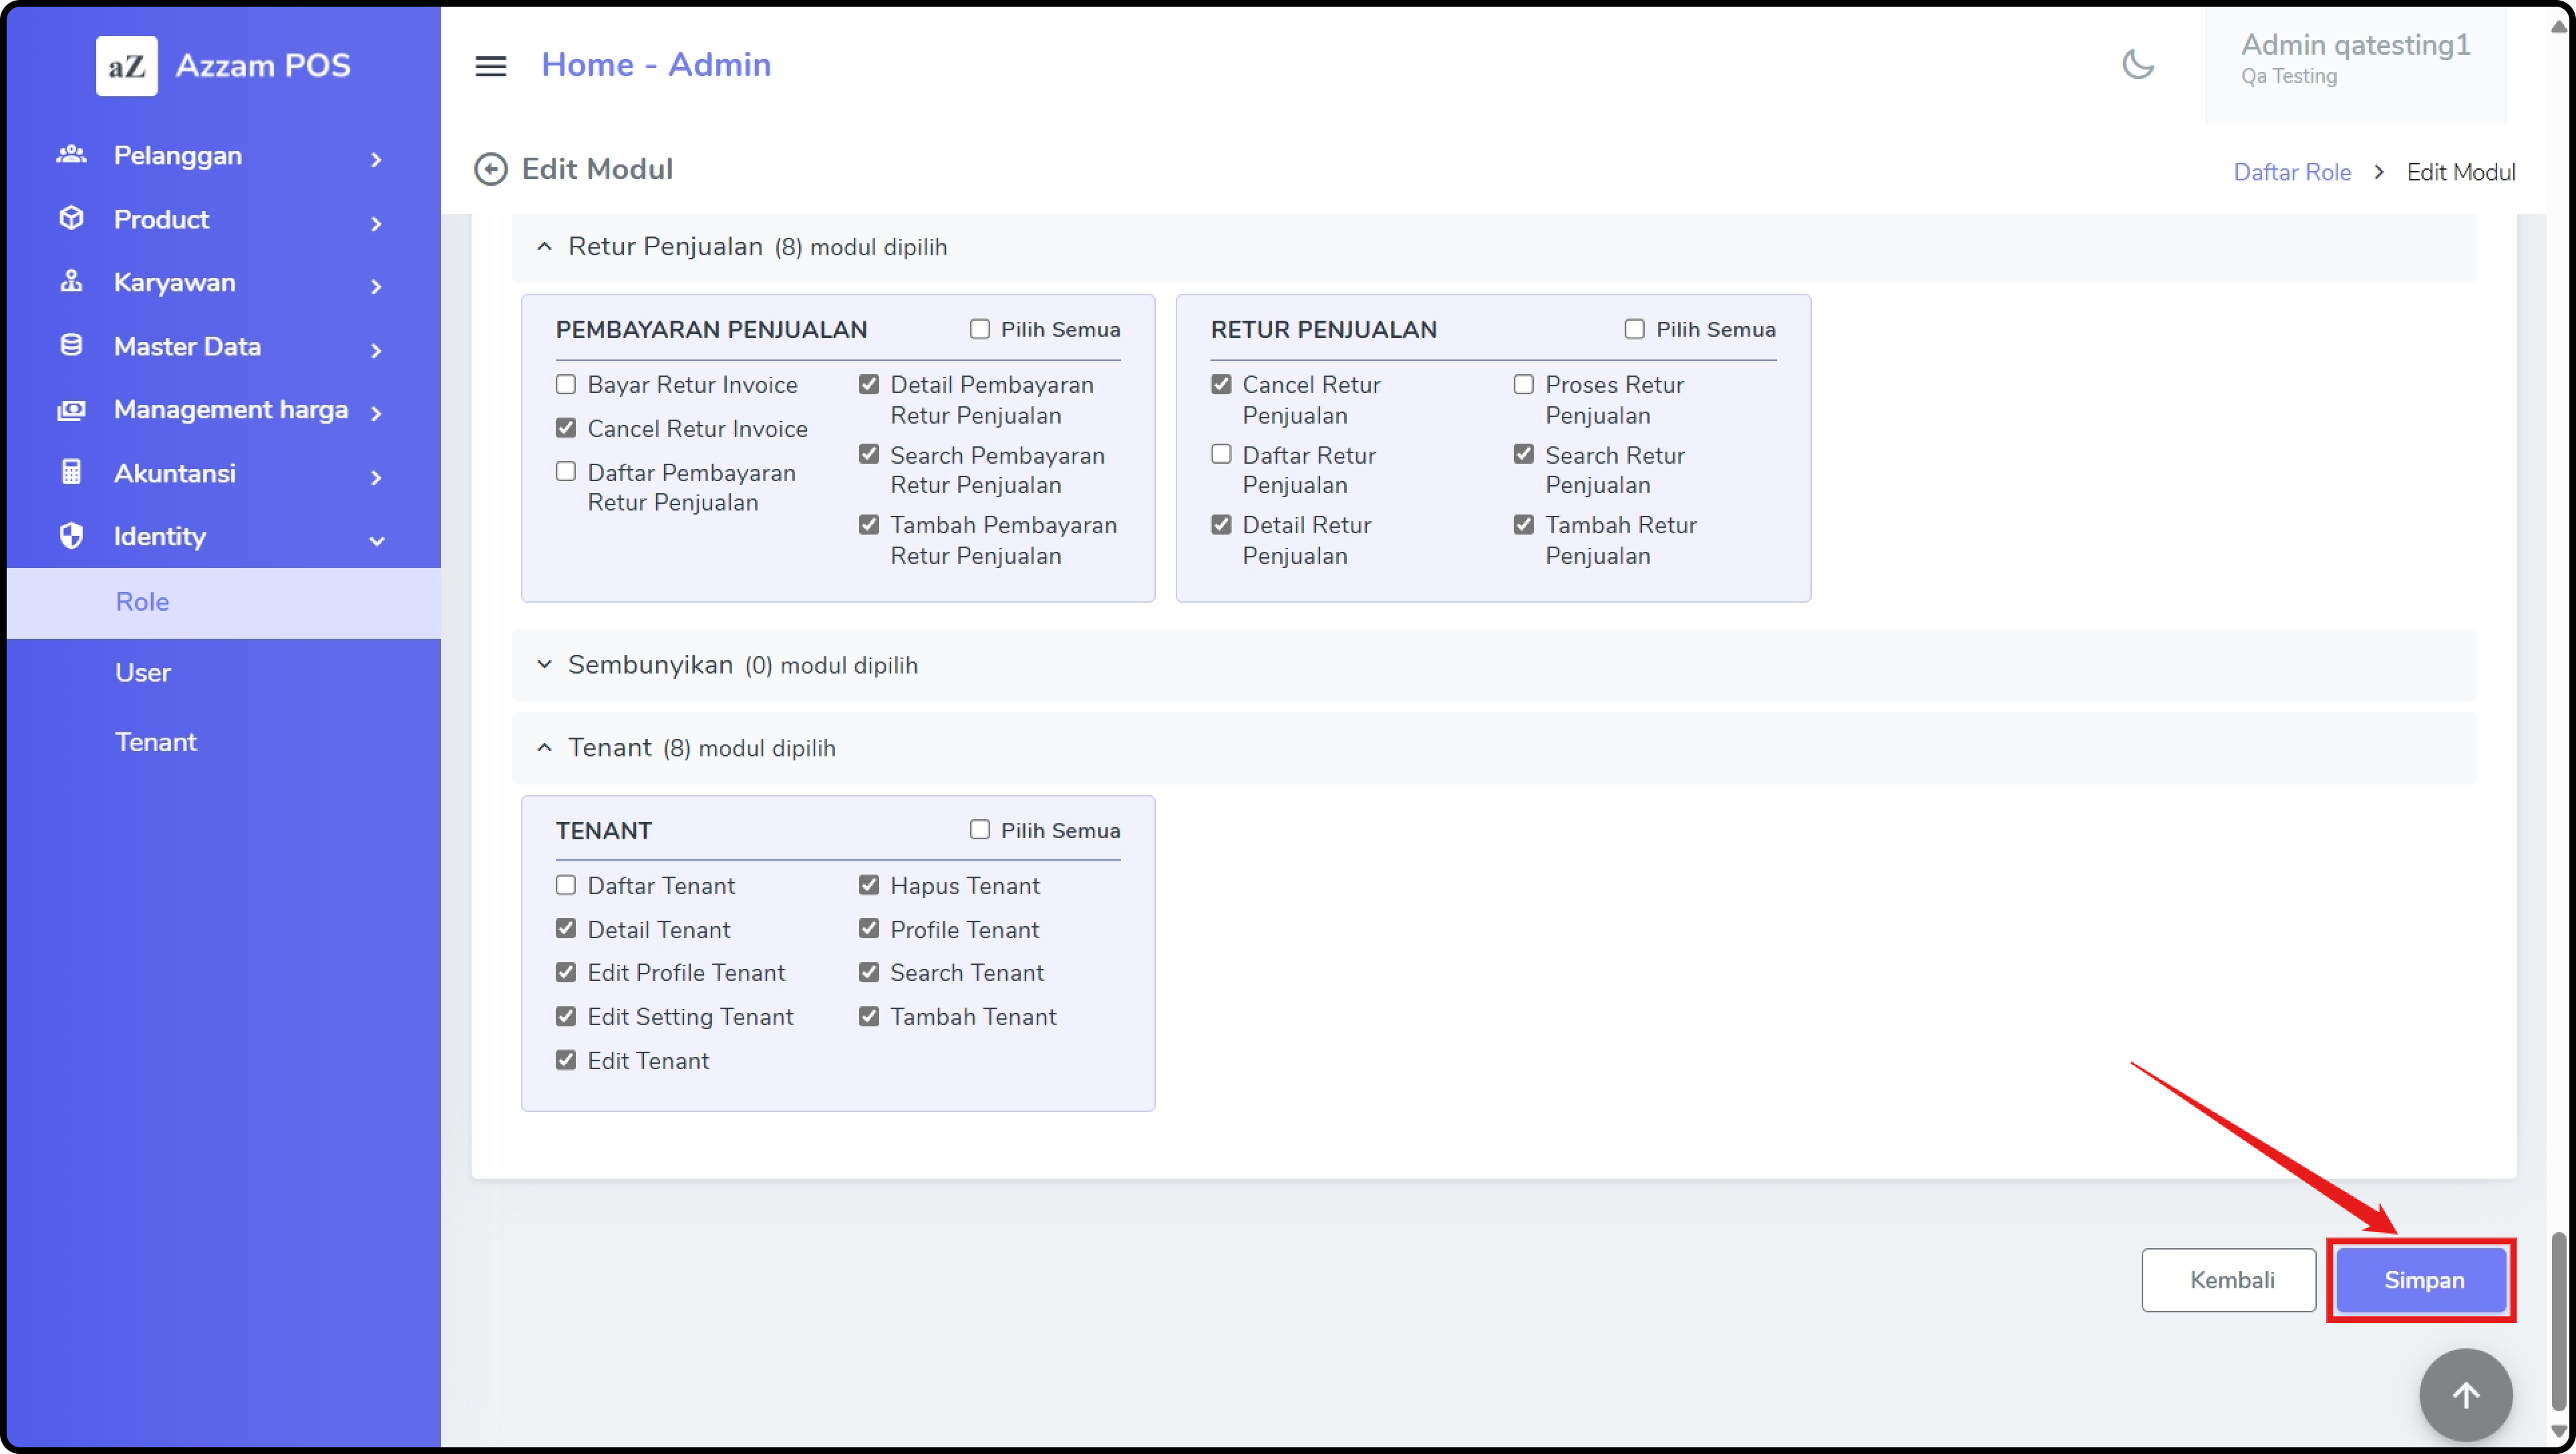This screenshot has width=2576, height=1454.
Task: Click the Product box icon
Action: [71, 218]
